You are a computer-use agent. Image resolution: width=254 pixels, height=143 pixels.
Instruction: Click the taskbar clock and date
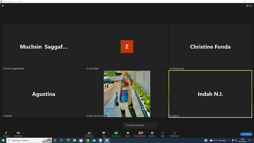(x=242, y=140)
